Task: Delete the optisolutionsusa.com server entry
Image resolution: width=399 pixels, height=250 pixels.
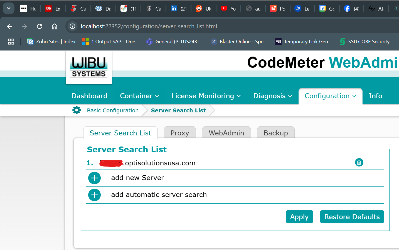Action: click(359, 162)
